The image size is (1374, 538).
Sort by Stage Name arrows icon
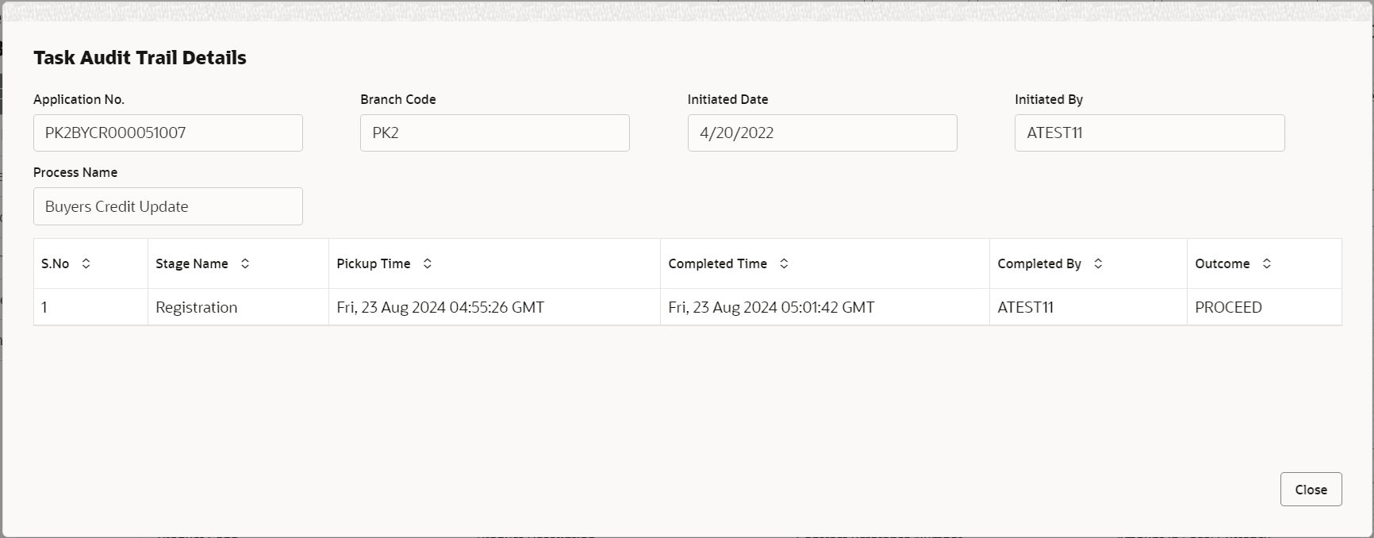tap(245, 263)
